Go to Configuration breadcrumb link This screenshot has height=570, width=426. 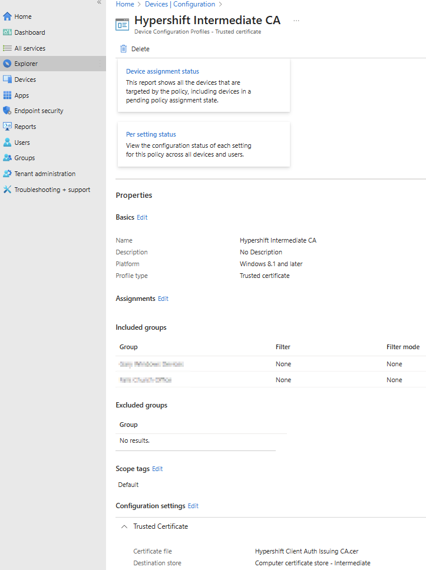click(x=194, y=4)
